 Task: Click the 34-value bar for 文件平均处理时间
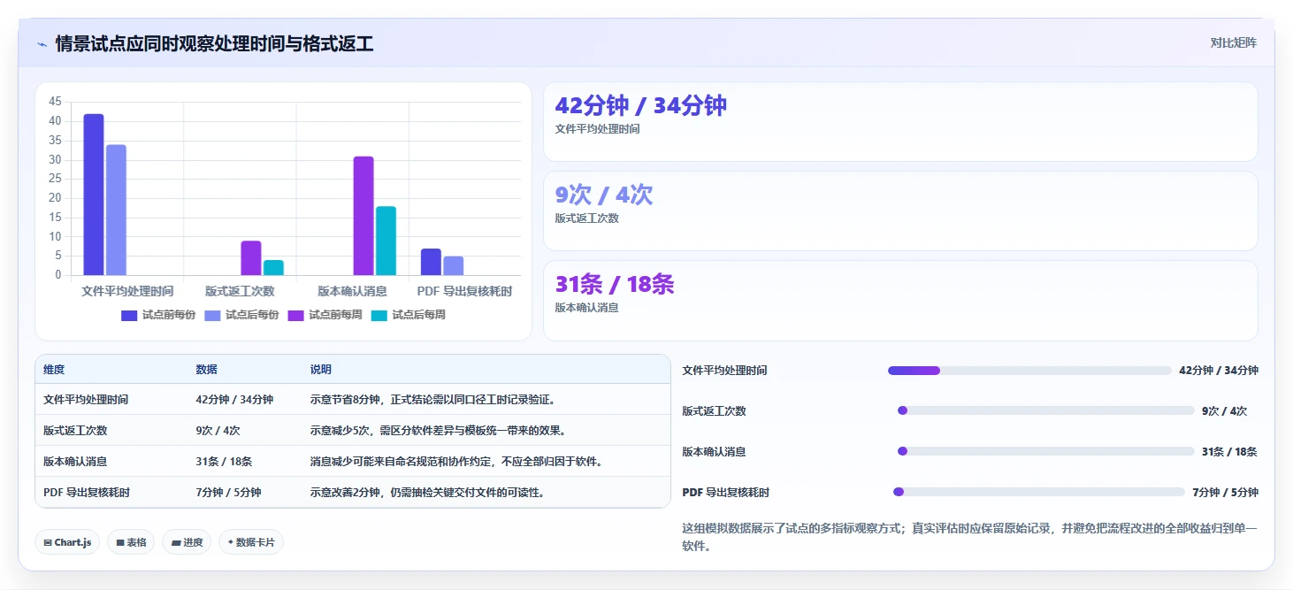pos(116,210)
